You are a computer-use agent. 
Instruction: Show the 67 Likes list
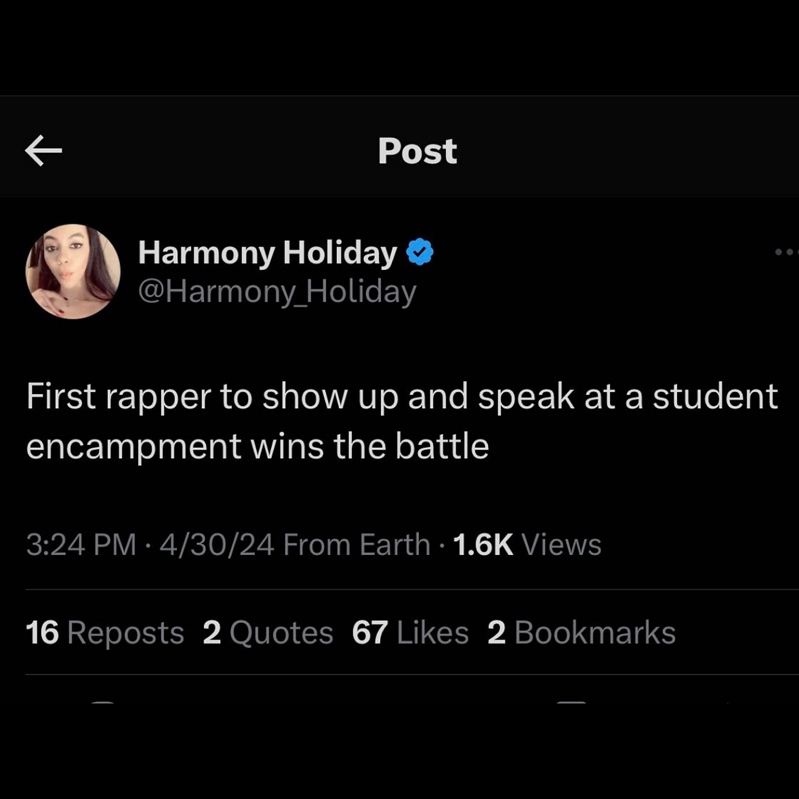(x=410, y=633)
